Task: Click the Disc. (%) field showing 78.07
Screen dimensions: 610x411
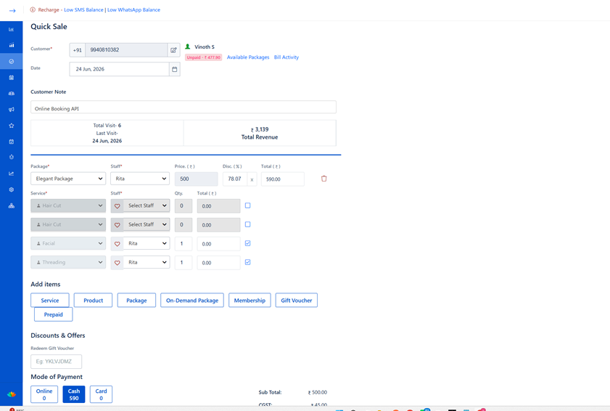Action: point(235,179)
